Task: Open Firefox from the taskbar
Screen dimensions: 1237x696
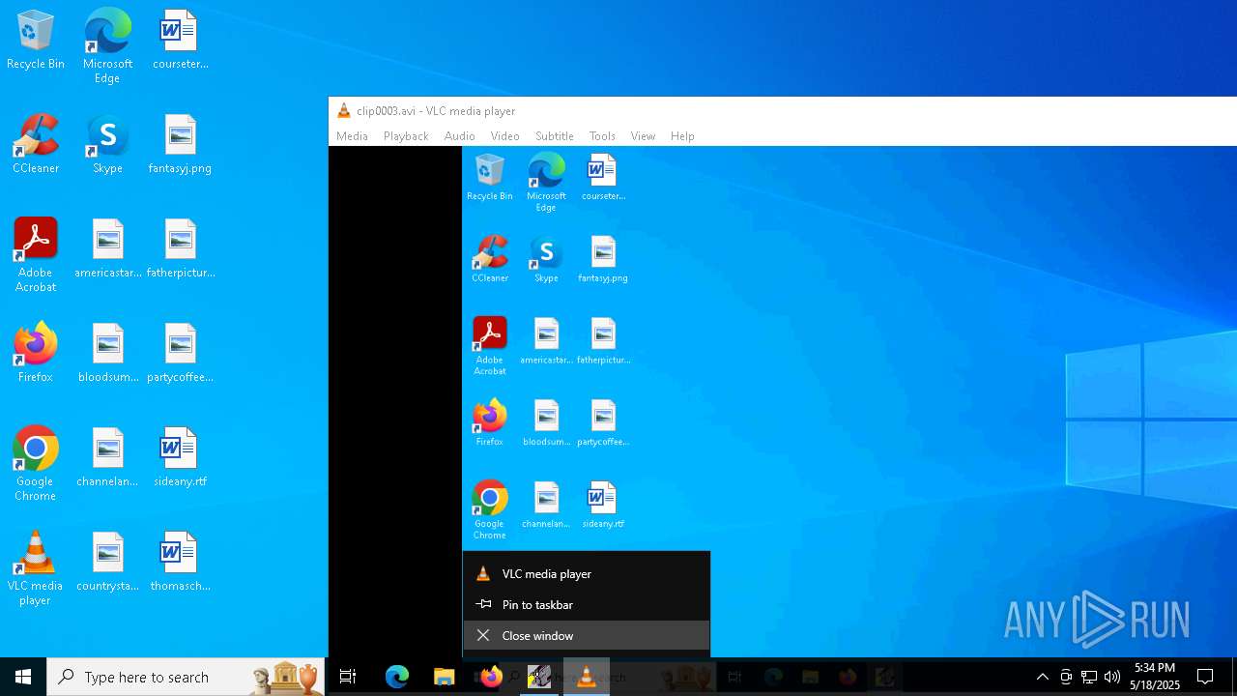Action: click(491, 677)
